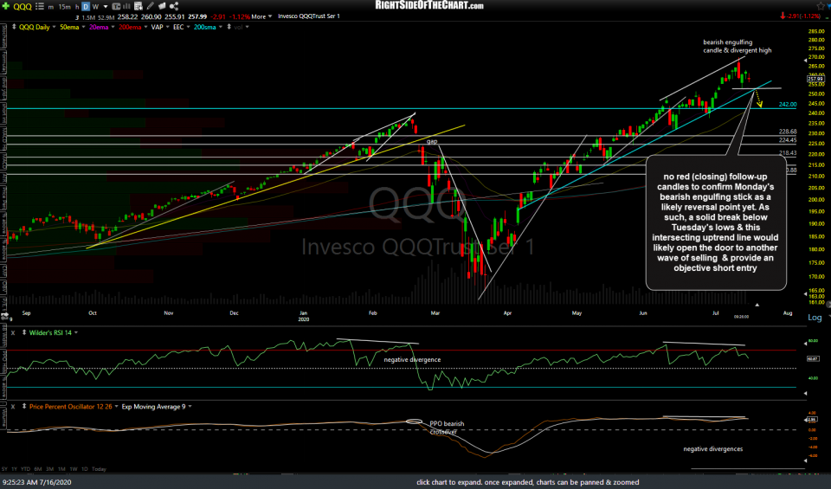Click the pan arrow icon at bottom-left of price chart
The image size is (831, 489).
point(5,316)
